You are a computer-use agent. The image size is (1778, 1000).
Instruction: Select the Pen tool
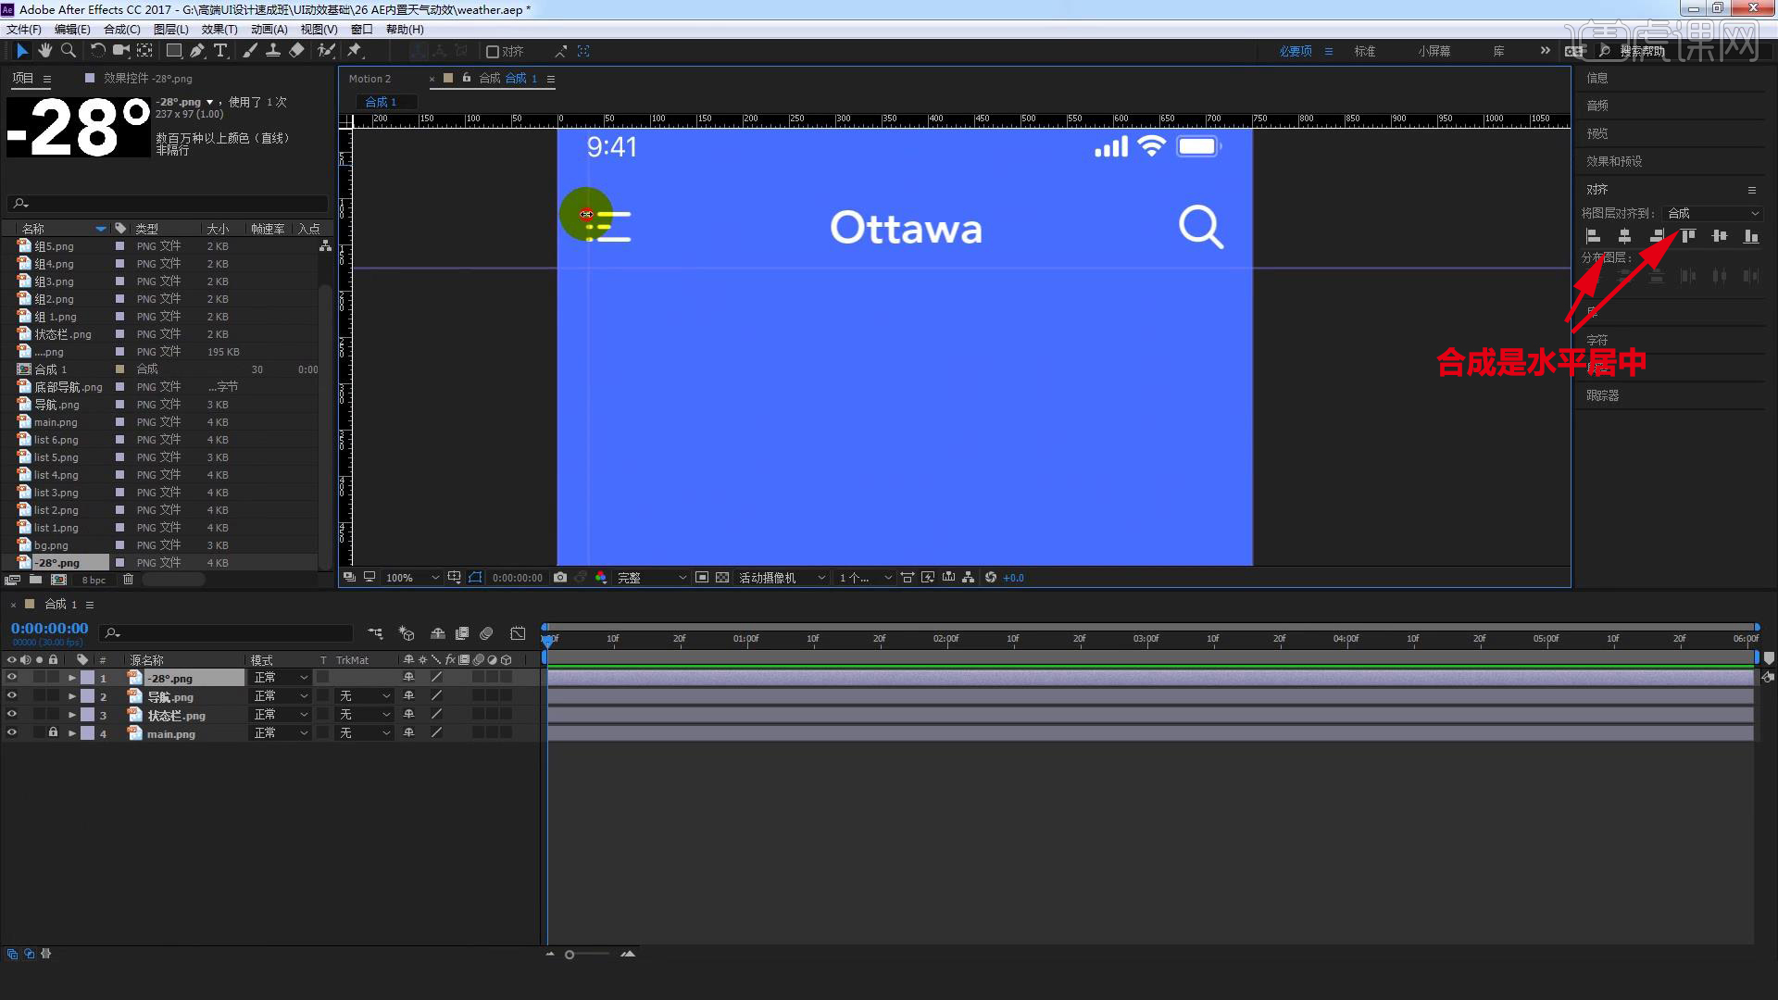[x=197, y=51]
